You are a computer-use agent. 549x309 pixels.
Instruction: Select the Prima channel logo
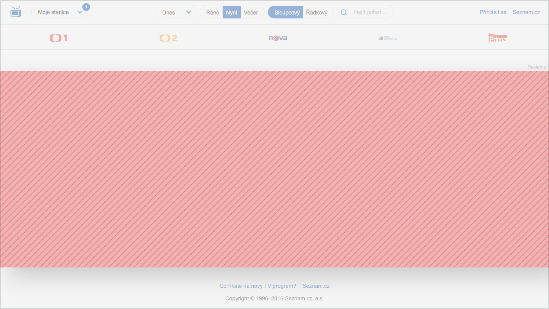(x=498, y=38)
